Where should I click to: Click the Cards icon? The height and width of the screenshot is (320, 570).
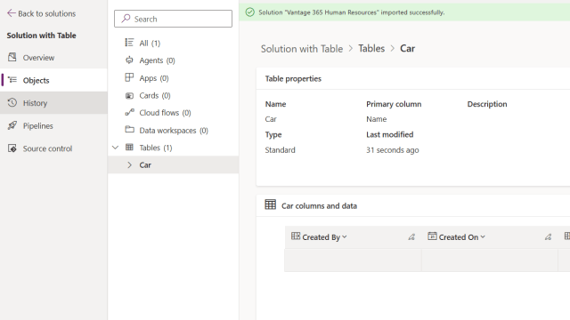pyautogui.click(x=129, y=95)
